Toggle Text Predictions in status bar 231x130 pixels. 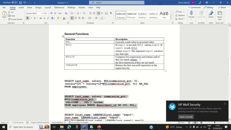click(x=59, y=122)
